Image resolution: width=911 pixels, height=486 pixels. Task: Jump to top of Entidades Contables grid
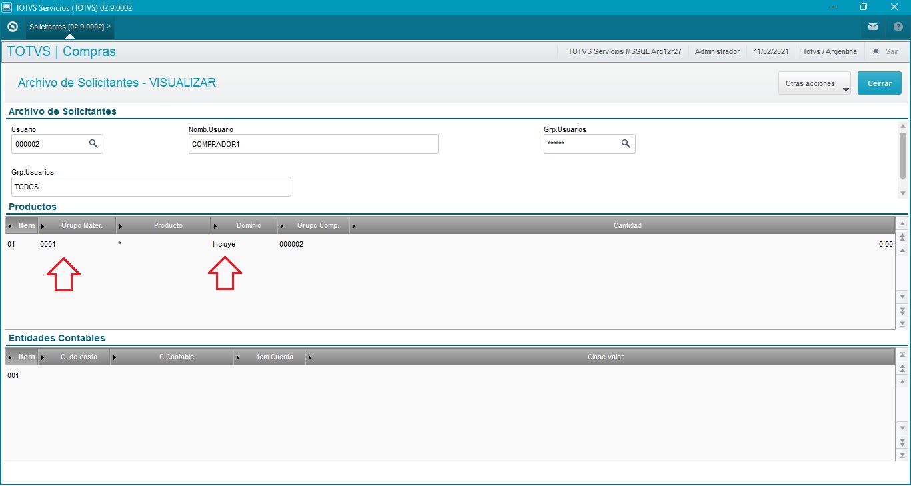coord(903,355)
